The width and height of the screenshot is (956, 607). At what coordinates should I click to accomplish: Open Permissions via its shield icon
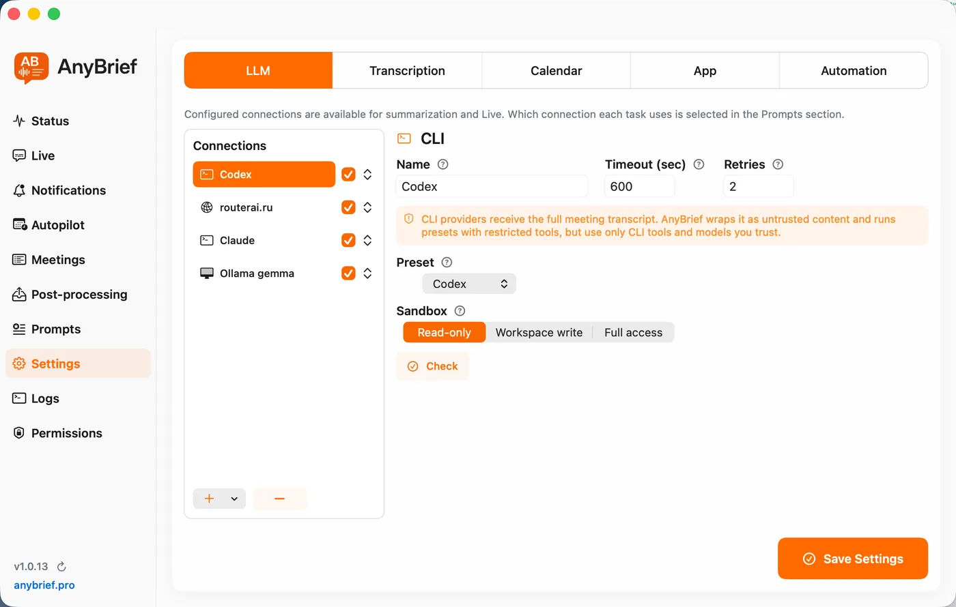19,433
